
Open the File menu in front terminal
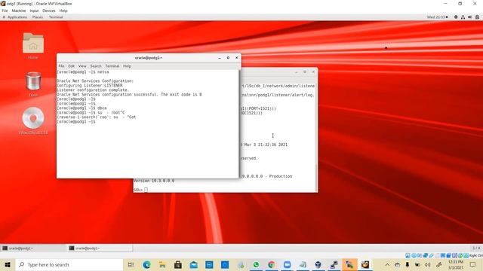[x=61, y=66]
